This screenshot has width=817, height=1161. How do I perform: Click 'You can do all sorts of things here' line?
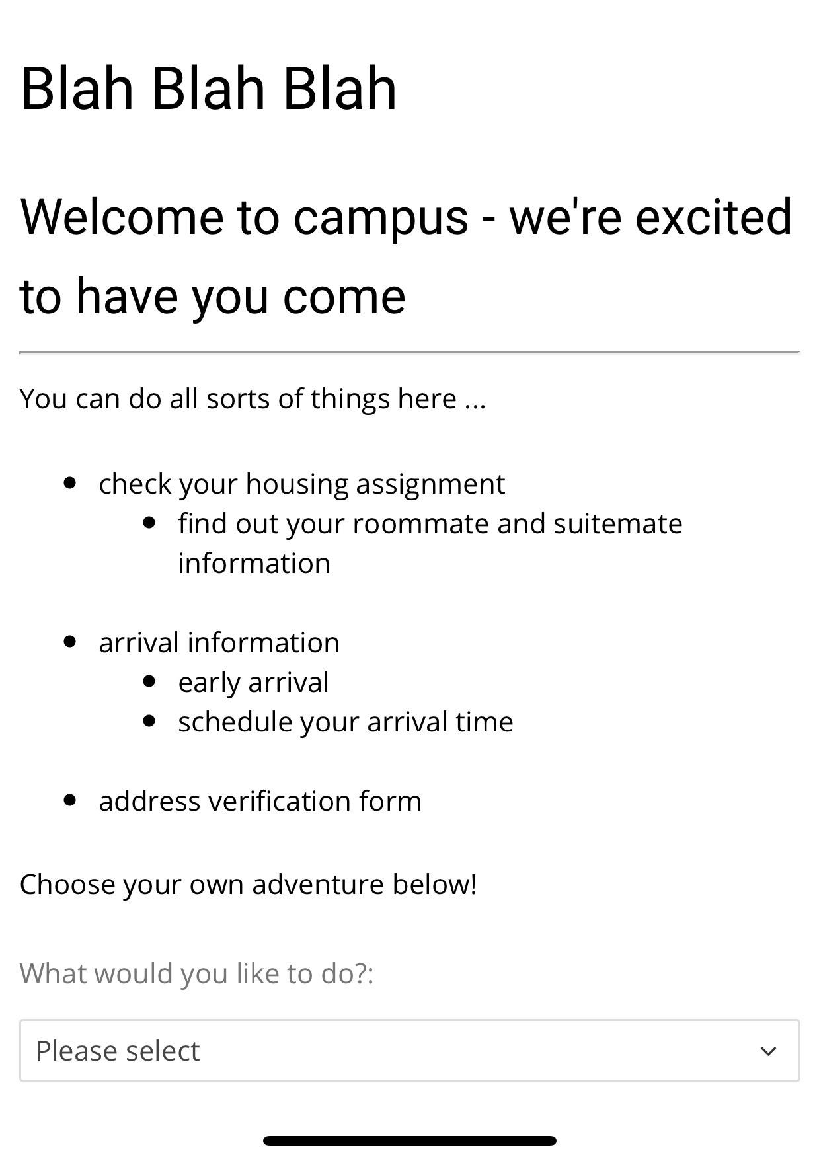tap(254, 398)
